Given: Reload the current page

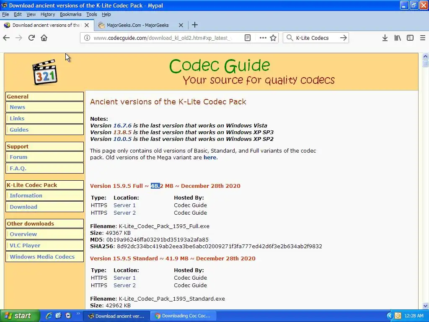Looking at the screenshot, I should (31, 38).
